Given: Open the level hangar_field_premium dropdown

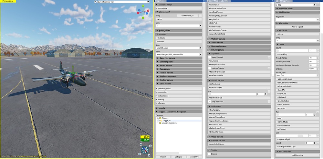Looking at the screenshot, I should tap(179, 55).
